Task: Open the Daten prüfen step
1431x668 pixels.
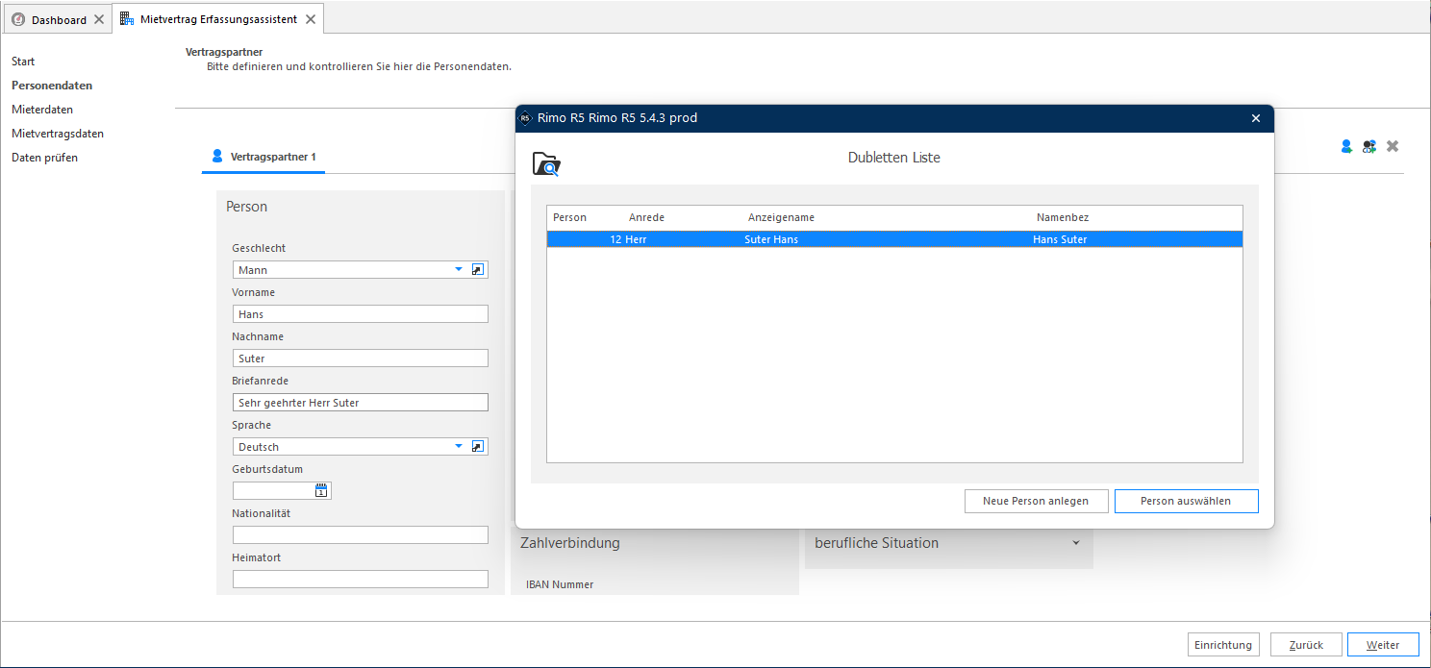Action: coord(44,158)
